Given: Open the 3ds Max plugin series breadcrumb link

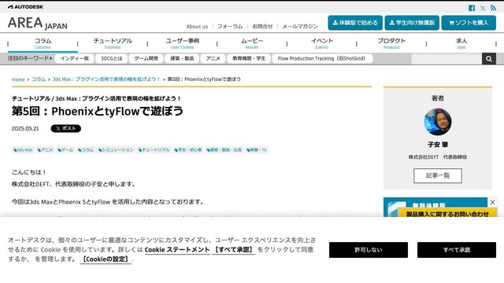Looking at the screenshot, I should point(106,79).
